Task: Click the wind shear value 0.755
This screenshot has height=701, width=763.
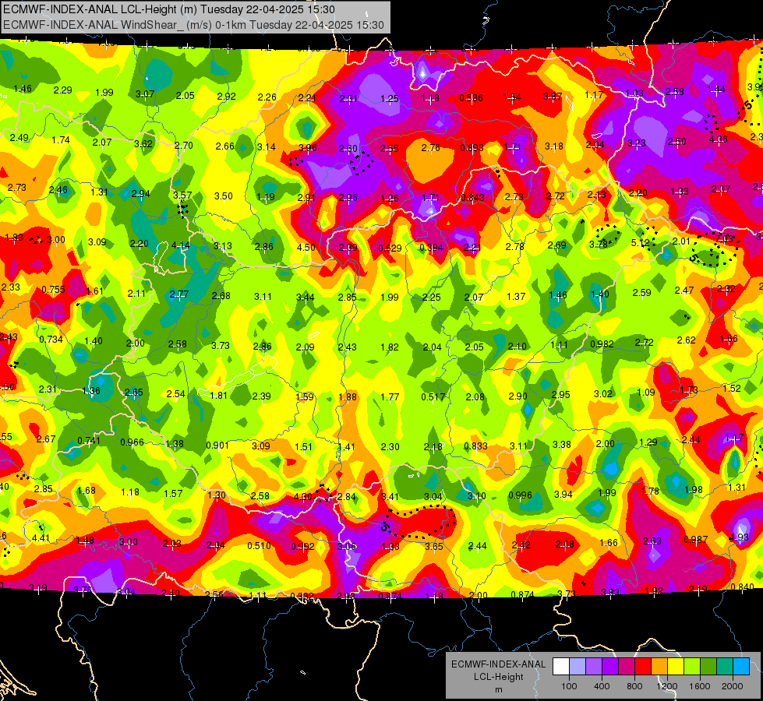Action: pyautogui.click(x=54, y=290)
